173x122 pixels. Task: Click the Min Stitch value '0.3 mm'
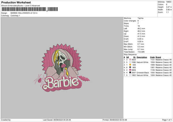coord(141,47)
